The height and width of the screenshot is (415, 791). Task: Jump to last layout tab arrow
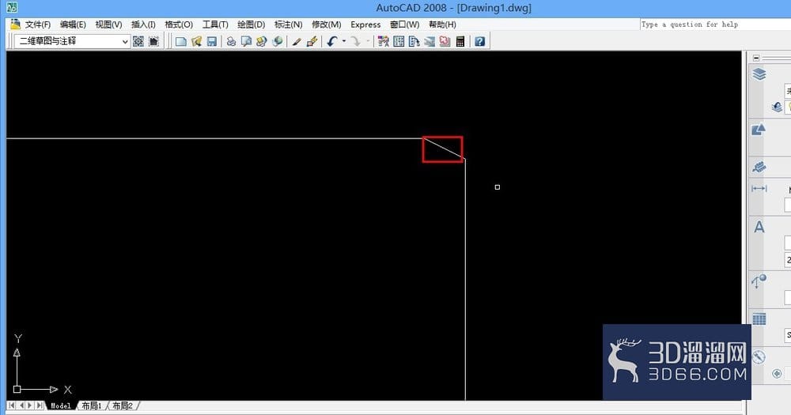point(40,406)
